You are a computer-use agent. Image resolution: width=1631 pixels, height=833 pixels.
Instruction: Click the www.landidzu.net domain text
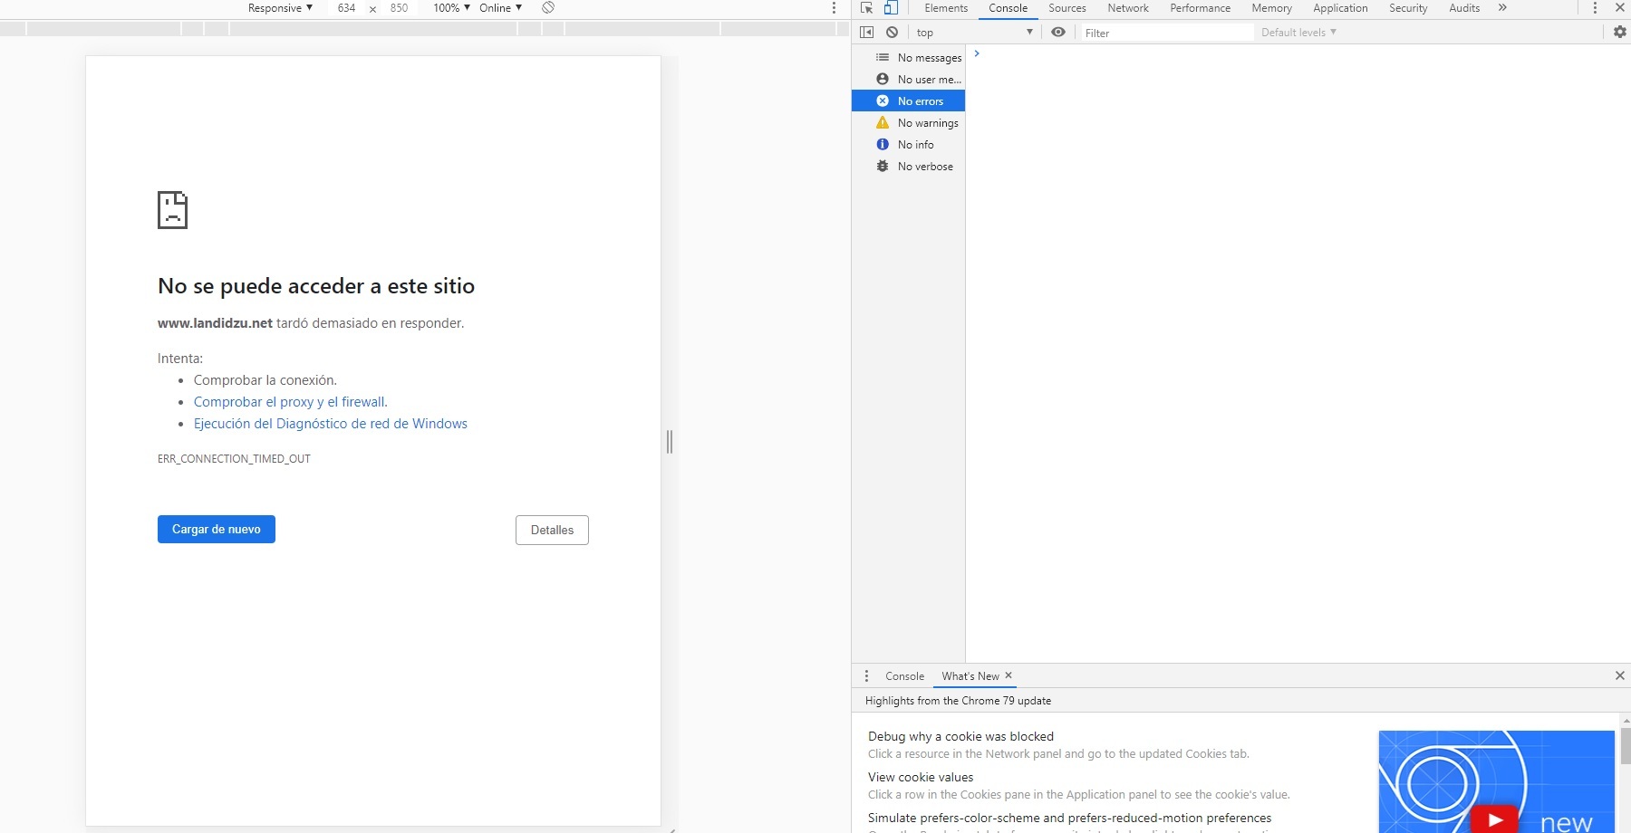coord(215,323)
